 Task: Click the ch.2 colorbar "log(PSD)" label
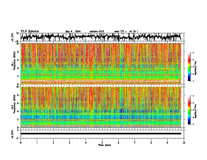click(x=196, y=111)
